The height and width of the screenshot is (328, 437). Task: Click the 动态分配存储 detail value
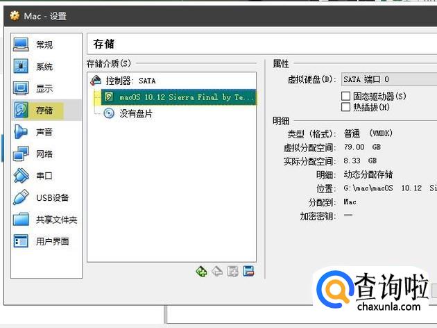pos(368,174)
